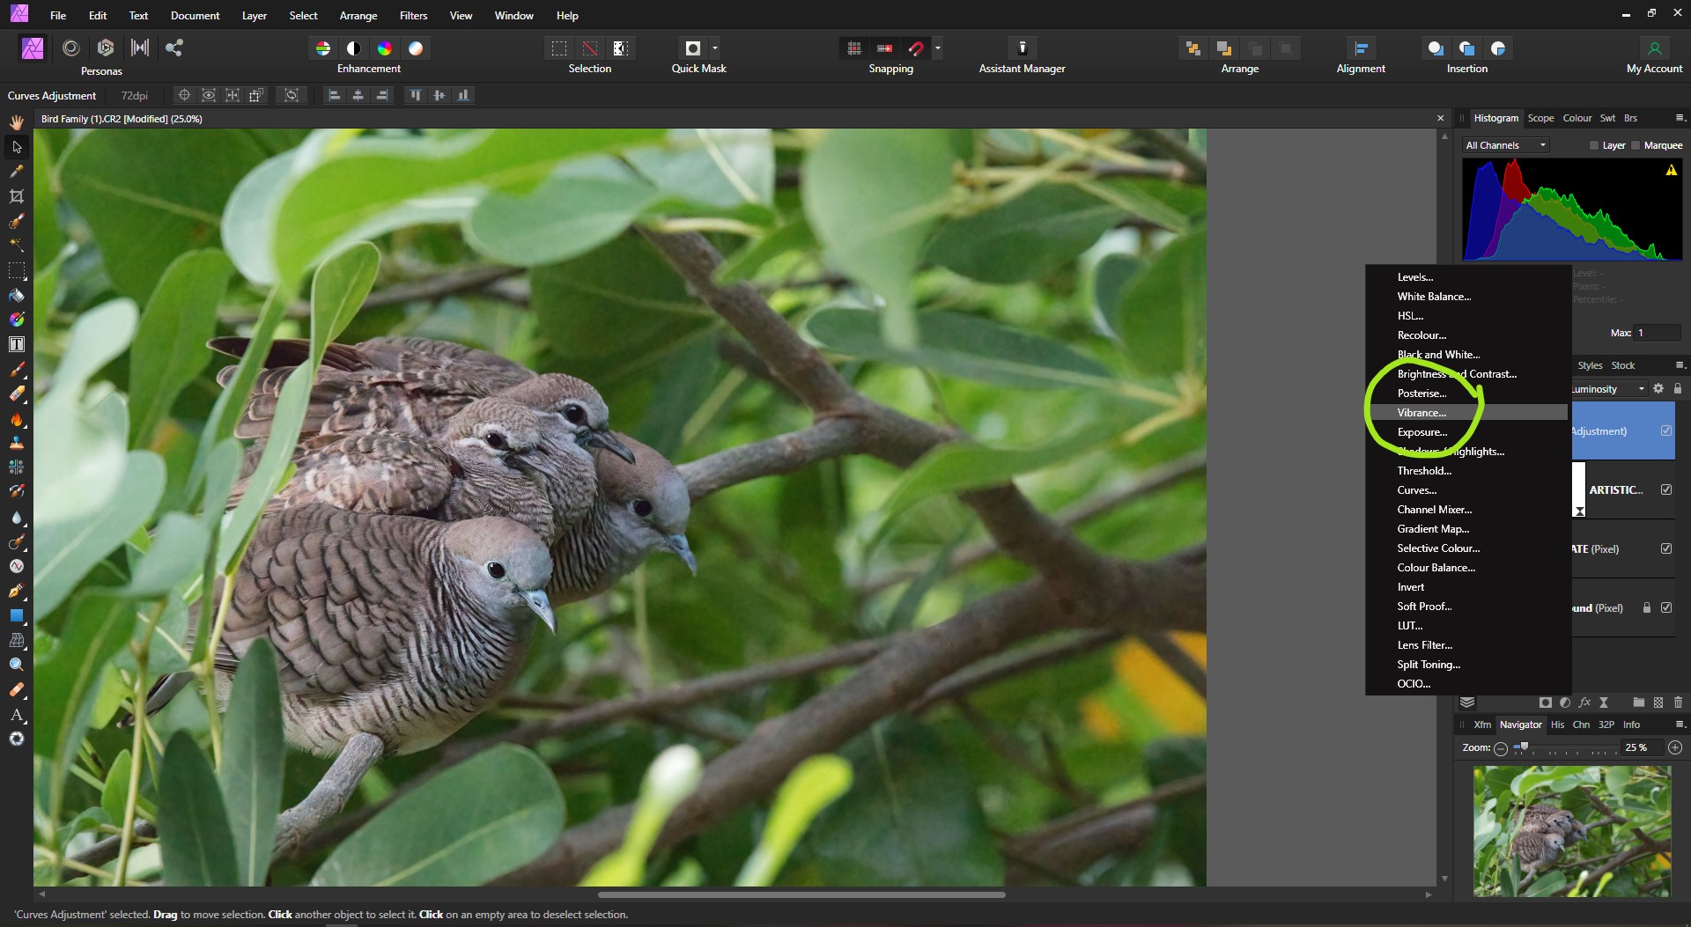
Task: Select the Zoom magnifier tool
Action: pyautogui.click(x=17, y=665)
